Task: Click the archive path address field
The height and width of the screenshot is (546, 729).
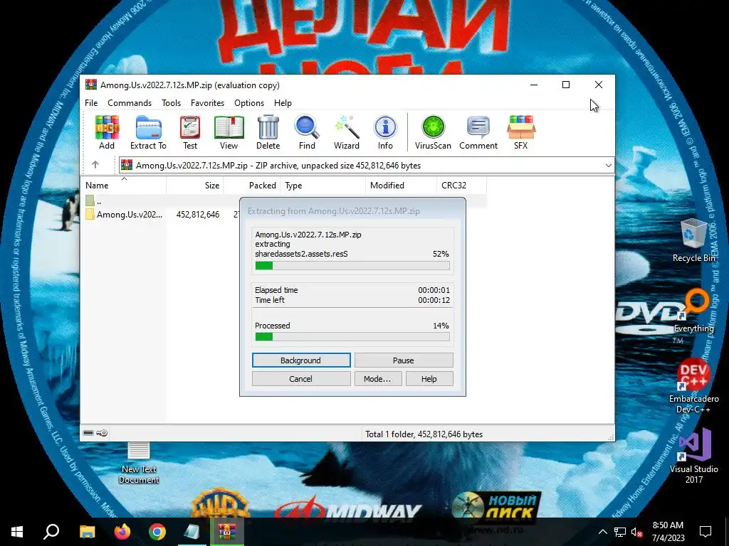Action: click(x=367, y=165)
